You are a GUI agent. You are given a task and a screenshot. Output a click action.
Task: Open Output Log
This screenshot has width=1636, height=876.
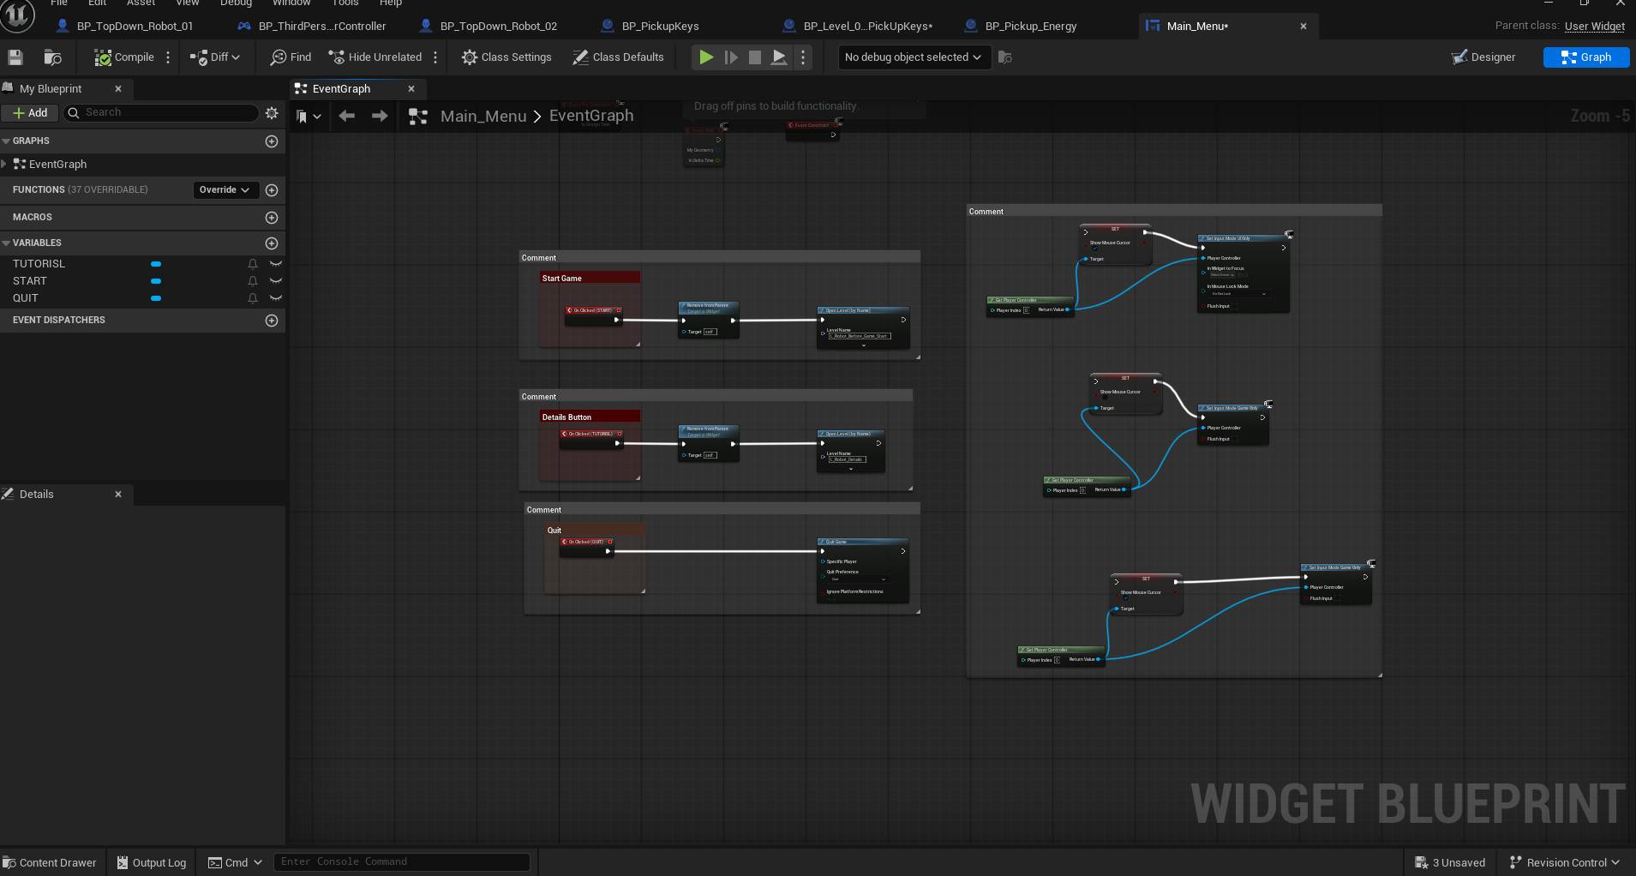[152, 862]
